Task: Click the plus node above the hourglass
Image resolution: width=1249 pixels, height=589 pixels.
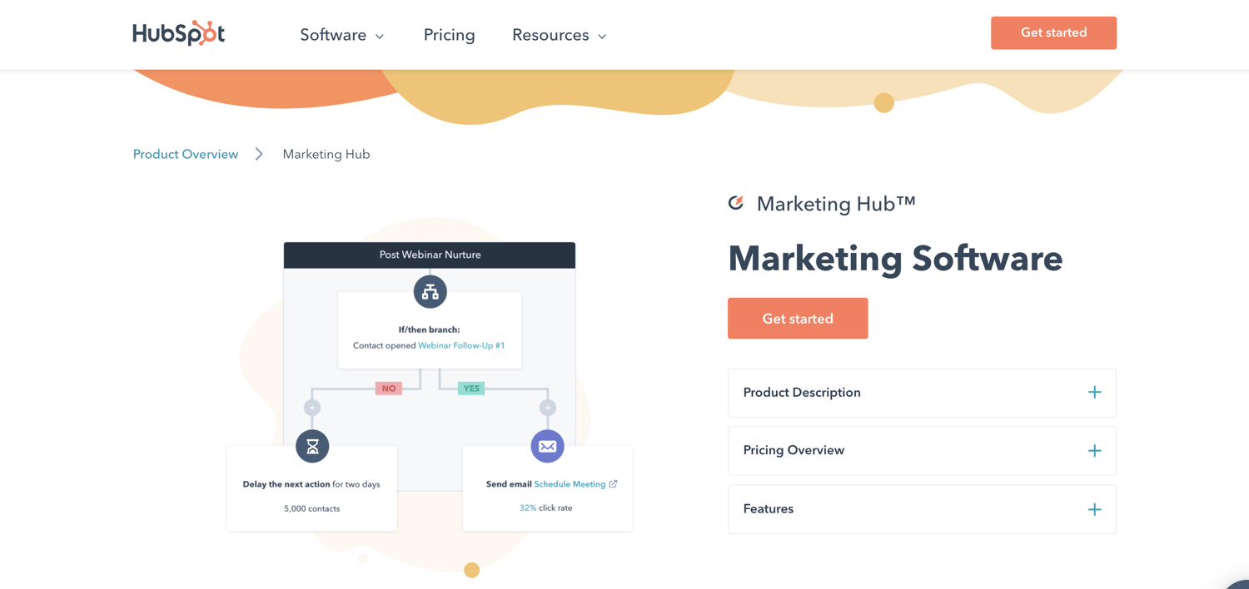Action: click(312, 408)
